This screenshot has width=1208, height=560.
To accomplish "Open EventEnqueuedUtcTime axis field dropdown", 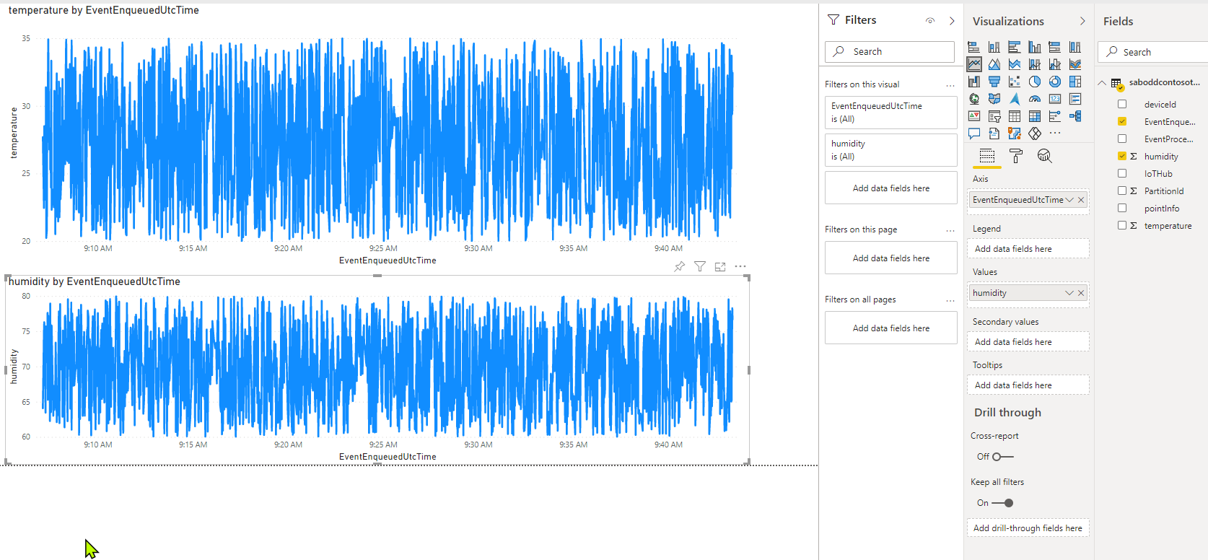I will pos(1069,200).
